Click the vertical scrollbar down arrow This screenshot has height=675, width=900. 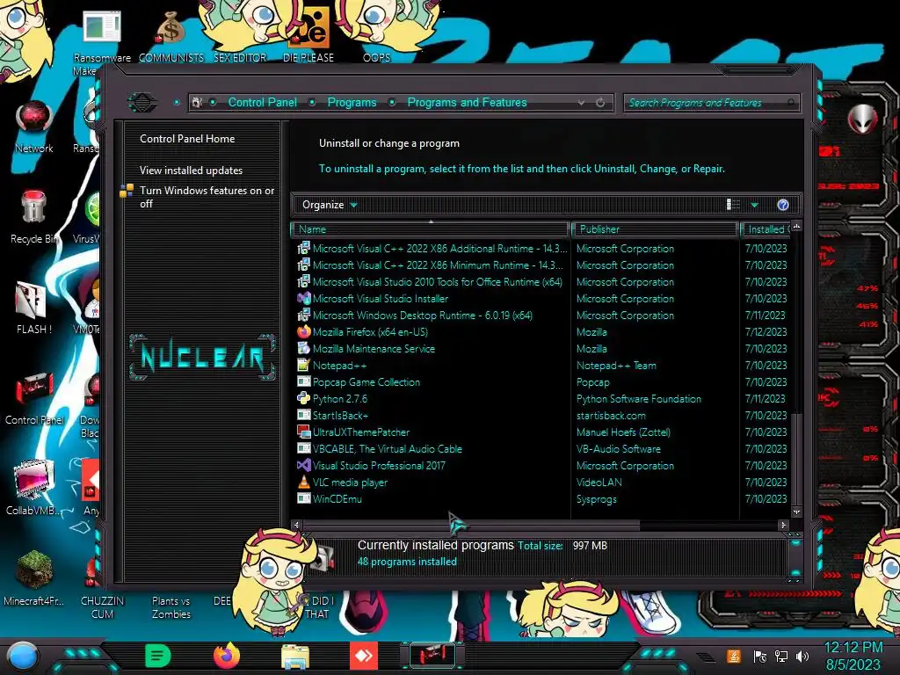(795, 512)
